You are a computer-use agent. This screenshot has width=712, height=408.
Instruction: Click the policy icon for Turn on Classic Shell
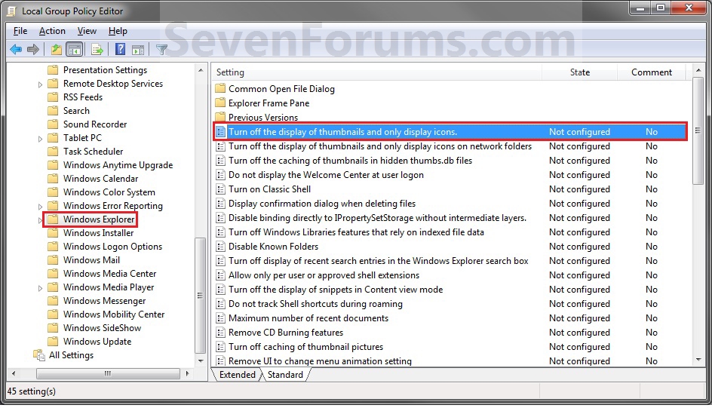[x=220, y=189]
